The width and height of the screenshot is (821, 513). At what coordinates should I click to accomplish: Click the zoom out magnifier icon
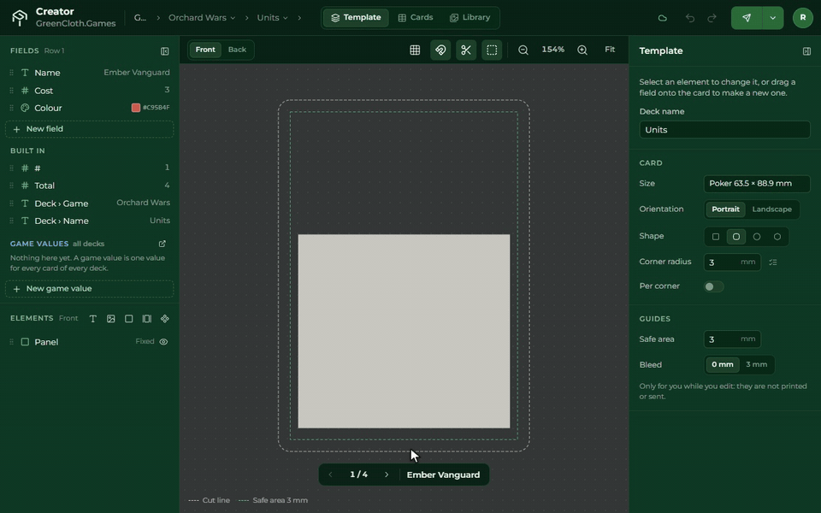(523, 50)
